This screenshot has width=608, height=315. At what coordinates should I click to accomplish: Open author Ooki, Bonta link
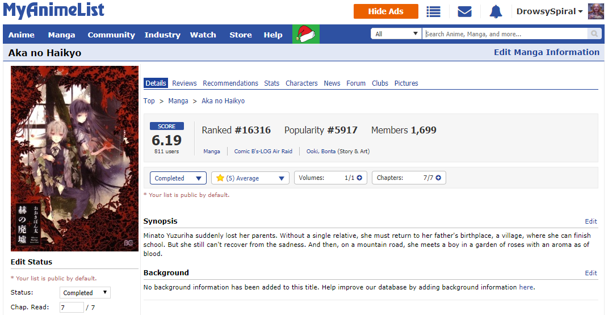point(321,152)
